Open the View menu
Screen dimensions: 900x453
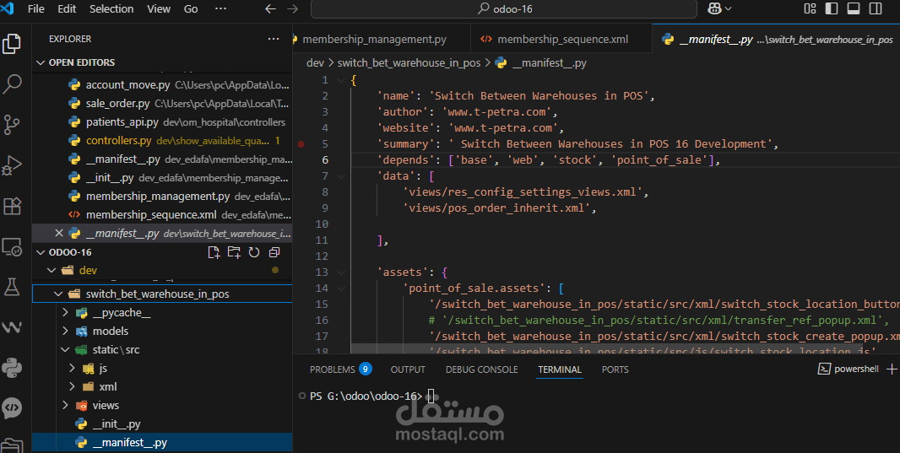click(159, 8)
